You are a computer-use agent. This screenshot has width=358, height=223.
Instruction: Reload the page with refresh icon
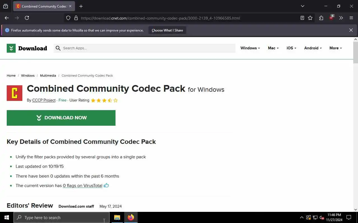click(x=27, y=18)
